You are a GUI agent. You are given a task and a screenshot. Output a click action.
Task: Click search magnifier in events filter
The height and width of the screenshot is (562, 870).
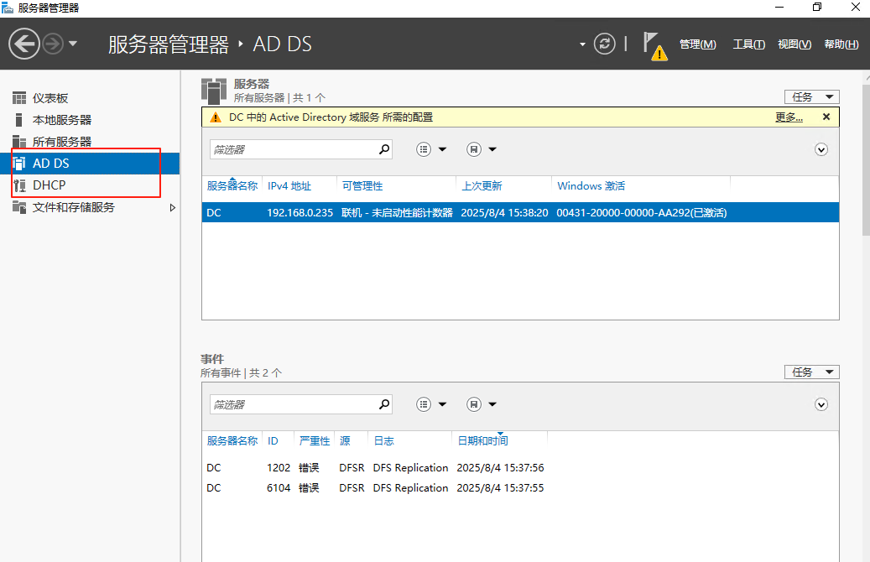384,404
